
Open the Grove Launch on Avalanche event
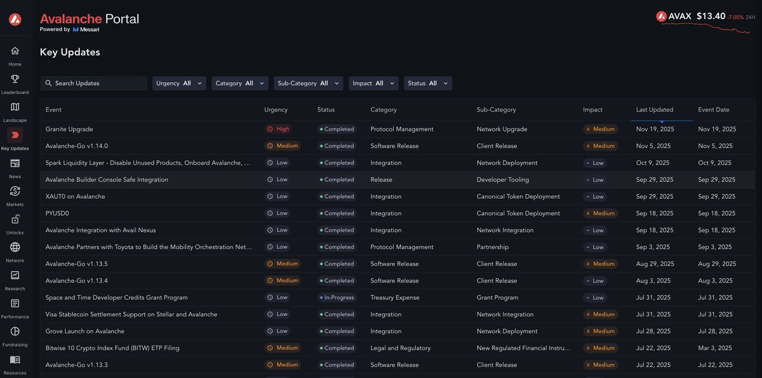click(85, 331)
